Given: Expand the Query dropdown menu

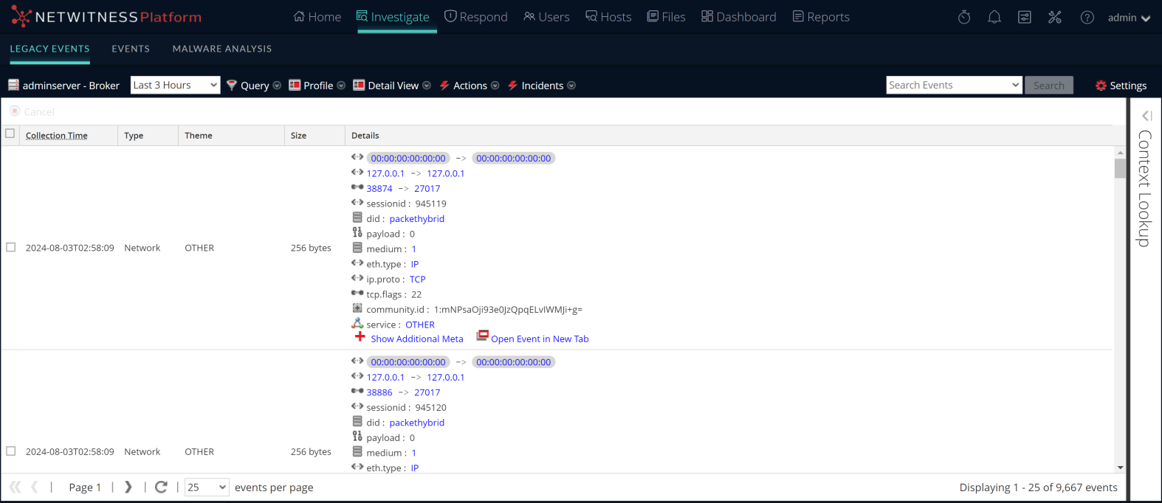Looking at the screenshot, I should point(277,86).
